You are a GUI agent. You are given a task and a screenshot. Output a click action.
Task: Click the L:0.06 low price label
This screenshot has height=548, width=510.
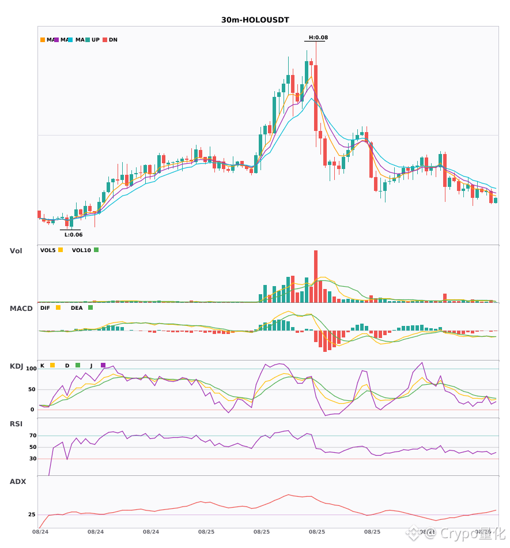point(73,235)
